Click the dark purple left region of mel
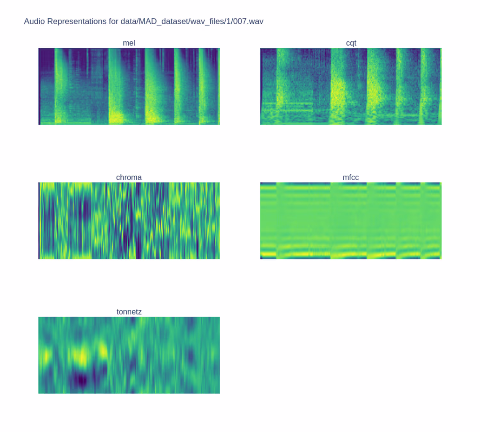This screenshot has height=432, width=480. point(47,64)
